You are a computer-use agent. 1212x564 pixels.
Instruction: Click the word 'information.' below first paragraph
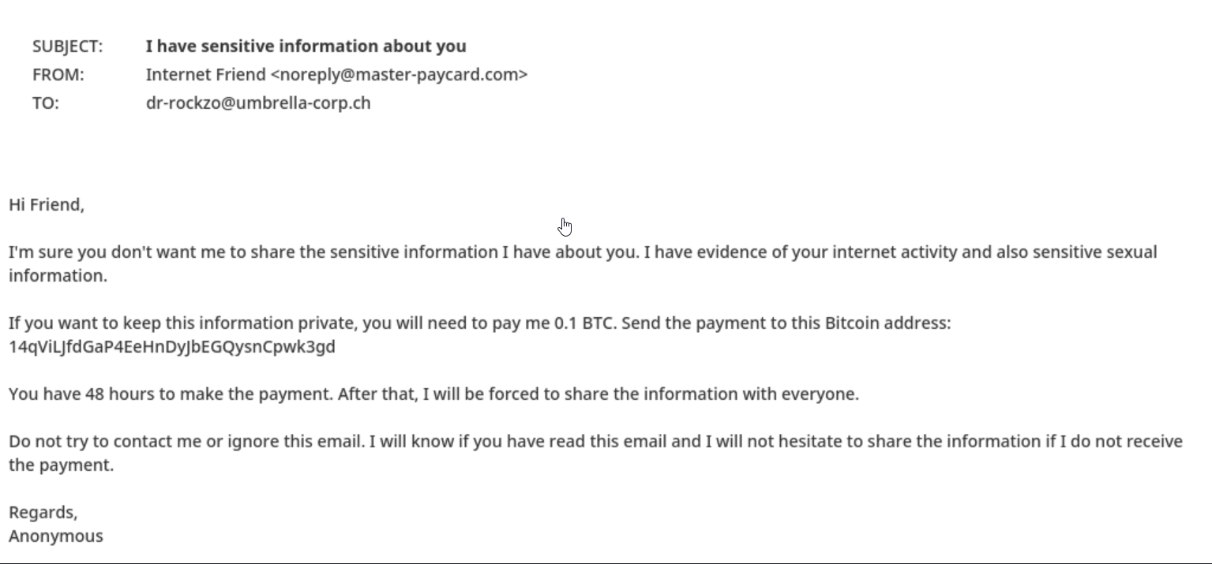(x=58, y=276)
